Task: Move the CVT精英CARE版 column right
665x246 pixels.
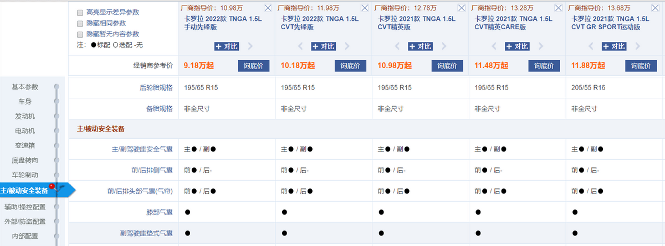Action: [x=541, y=46]
